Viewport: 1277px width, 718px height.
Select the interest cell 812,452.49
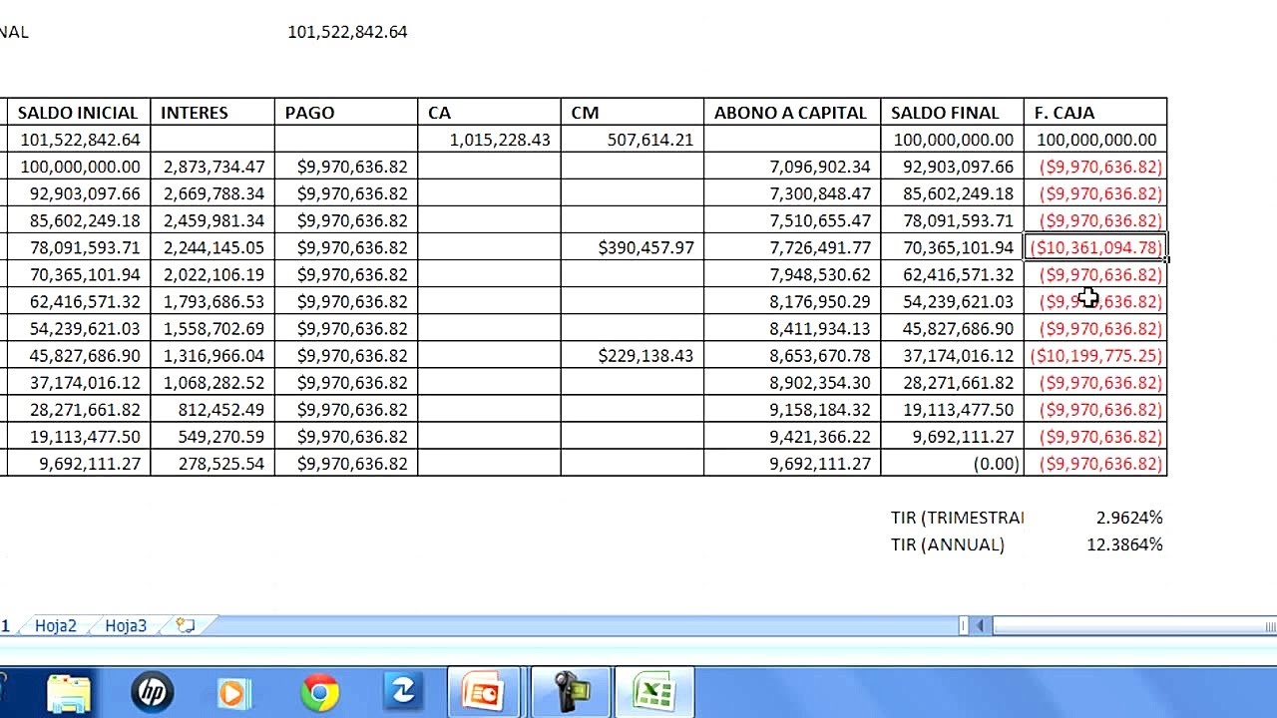tap(213, 409)
